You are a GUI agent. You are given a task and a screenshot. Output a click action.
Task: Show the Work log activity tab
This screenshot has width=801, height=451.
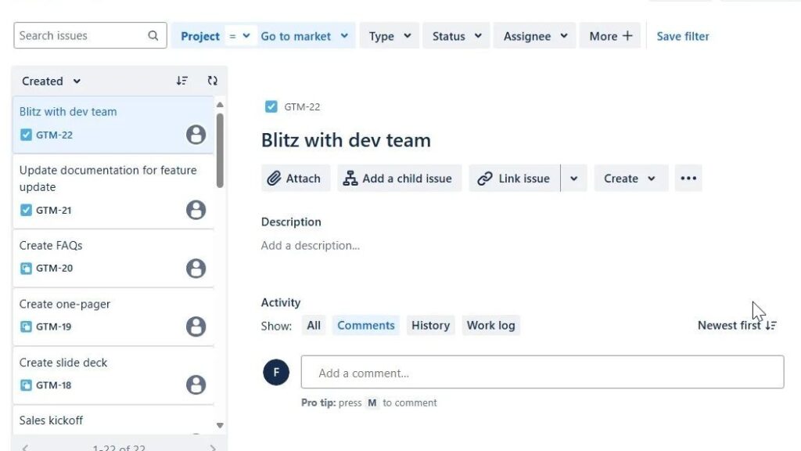490,326
